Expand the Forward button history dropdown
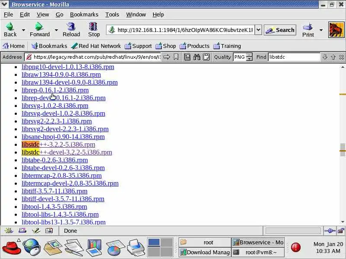 click(56, 30)
